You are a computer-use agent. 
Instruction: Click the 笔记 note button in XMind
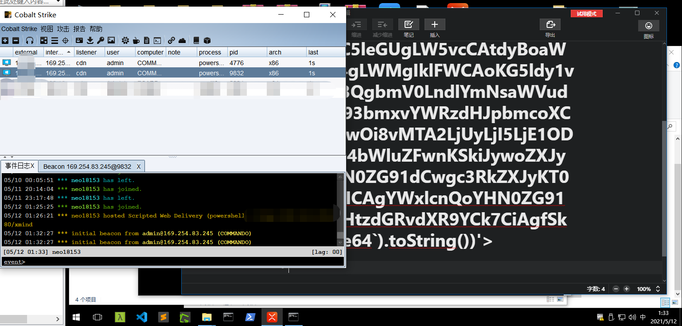(x=409, y=28)
